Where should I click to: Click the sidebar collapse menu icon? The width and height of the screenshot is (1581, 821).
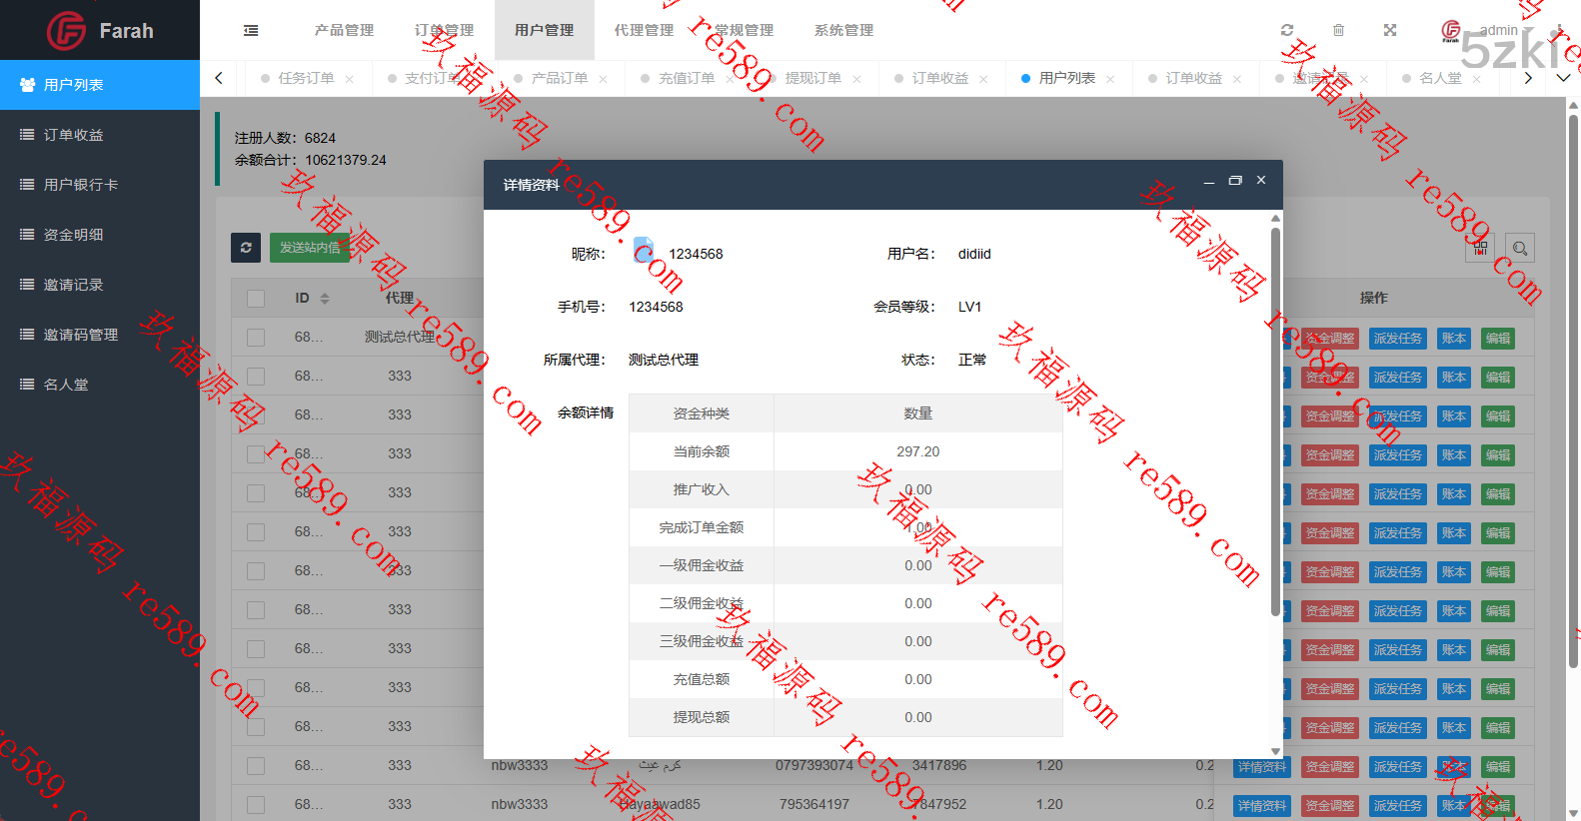(x=251, y=31)
